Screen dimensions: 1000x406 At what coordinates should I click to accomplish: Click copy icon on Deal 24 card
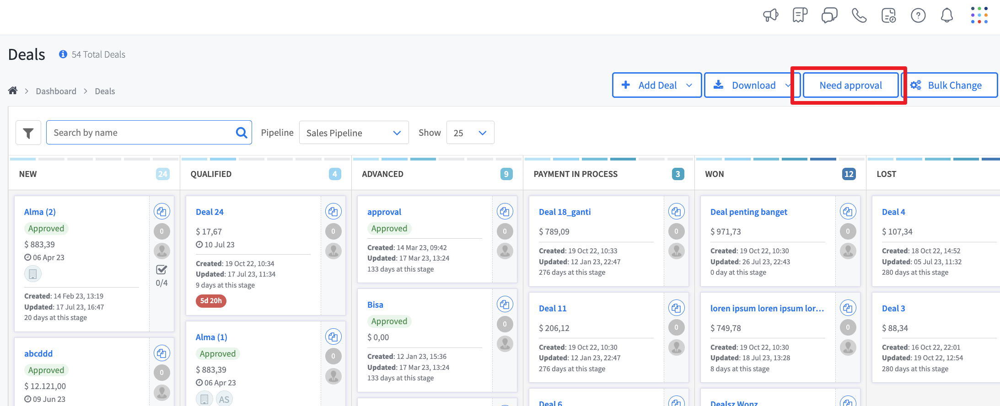(x=333, y=212)
